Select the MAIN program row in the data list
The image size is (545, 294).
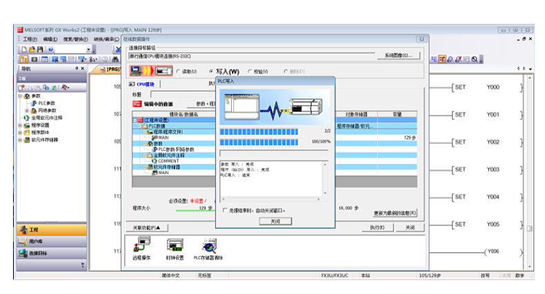pyautogui.click(x=163, y=138)
